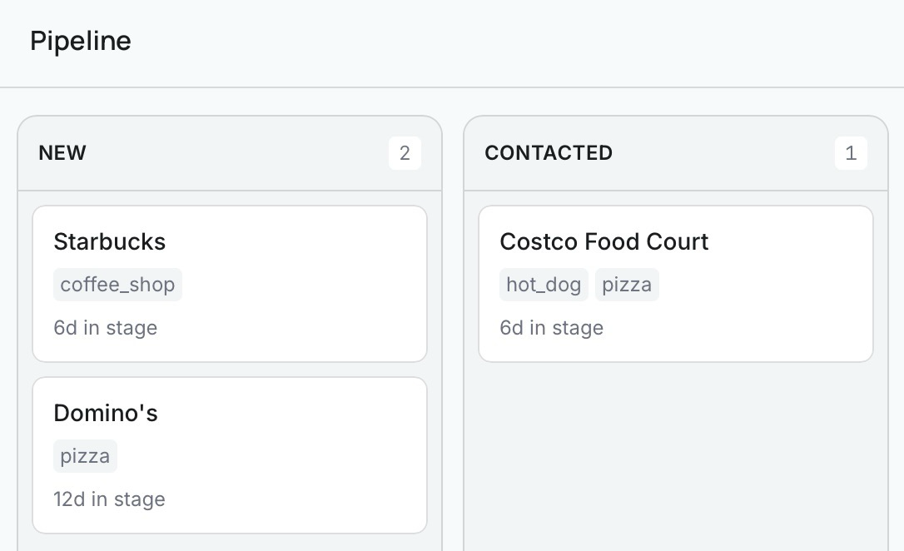Open the Domino's deal card

pos(230,454)
